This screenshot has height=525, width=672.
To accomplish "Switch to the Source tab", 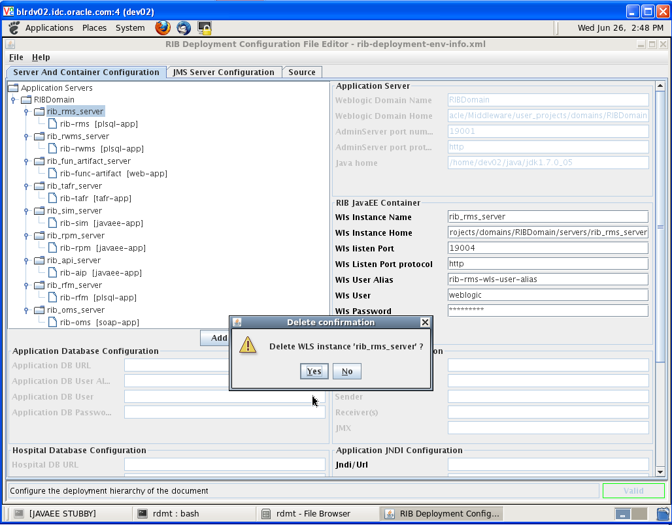I will point(302,72).
